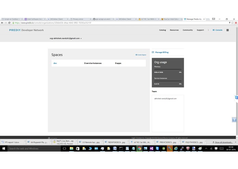Open Chrome's red menu icon
The height and width of the screenshot is (169, 238).
[236, 23]
